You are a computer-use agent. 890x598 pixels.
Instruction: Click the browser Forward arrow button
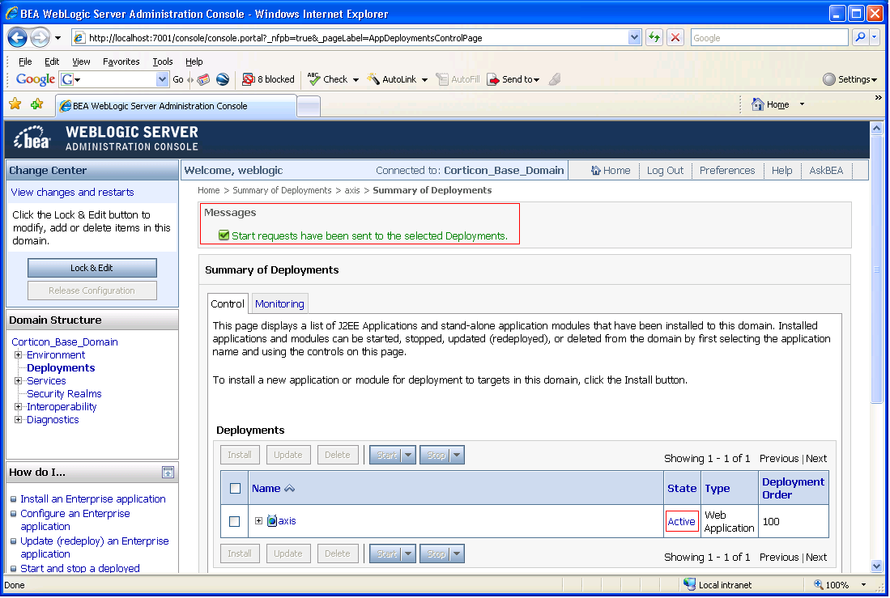(x=40, y=38)
